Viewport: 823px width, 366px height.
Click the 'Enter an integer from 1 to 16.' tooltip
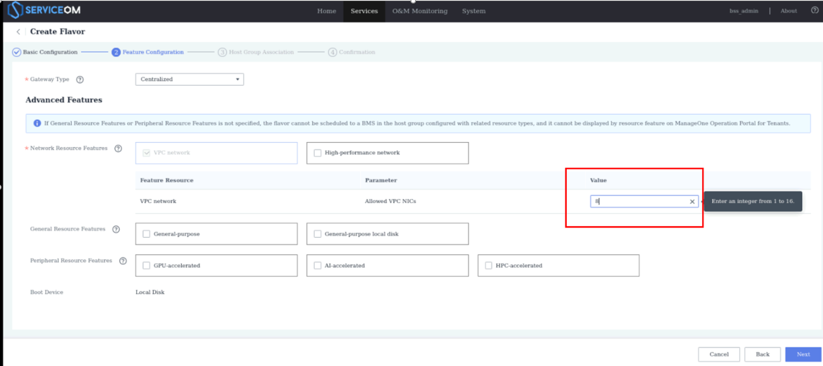click(x=753, y=201)
